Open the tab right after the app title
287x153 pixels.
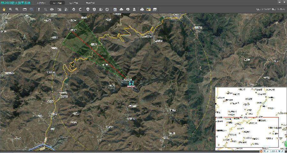pos(41,3)
